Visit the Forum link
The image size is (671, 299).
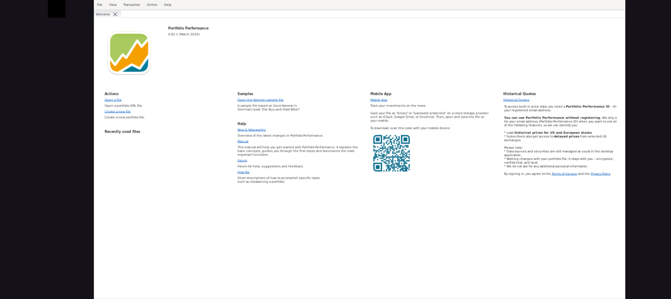[242, 161]
